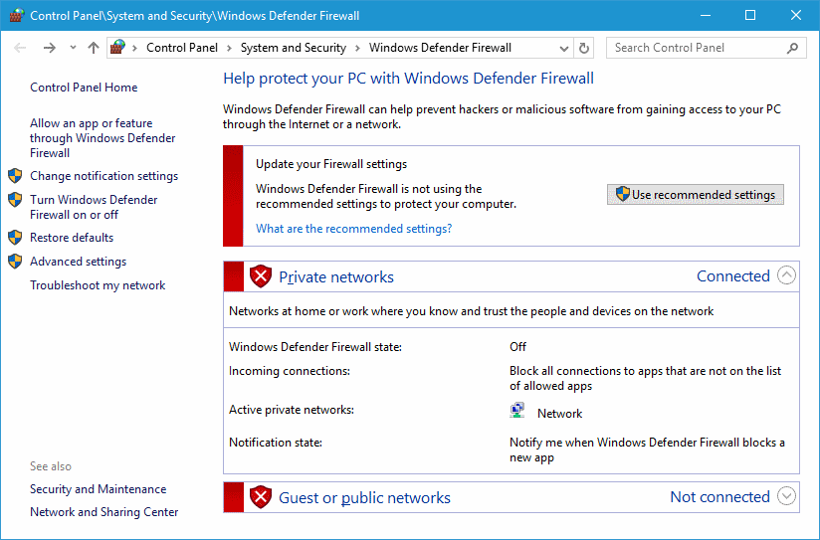The width and height of the screenshot is (820, 540).
Task: Click the Forward navigation arrow
Action: [x=50, y=48]
